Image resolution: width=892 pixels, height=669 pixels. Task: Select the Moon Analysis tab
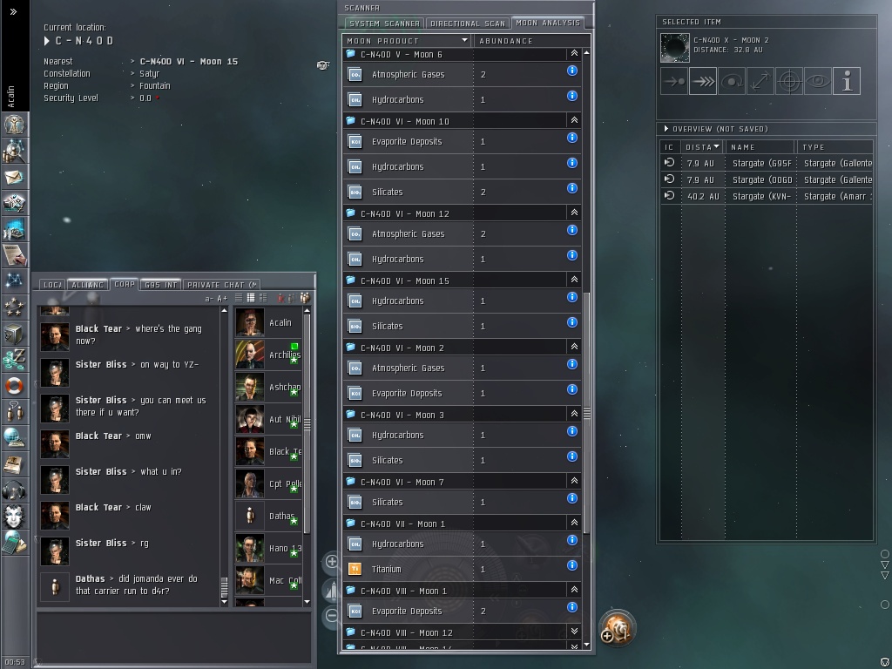(x=548, y=23)
